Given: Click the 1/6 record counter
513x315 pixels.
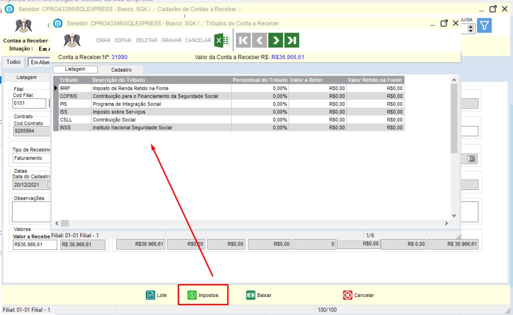Looking at the screenshot, I should [x=370, y=235].
